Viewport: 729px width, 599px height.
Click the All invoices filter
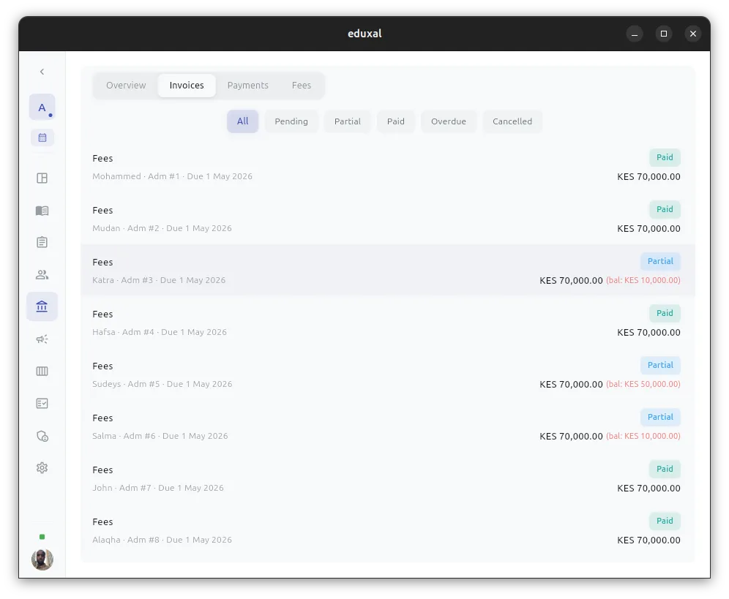coord(242,121)
